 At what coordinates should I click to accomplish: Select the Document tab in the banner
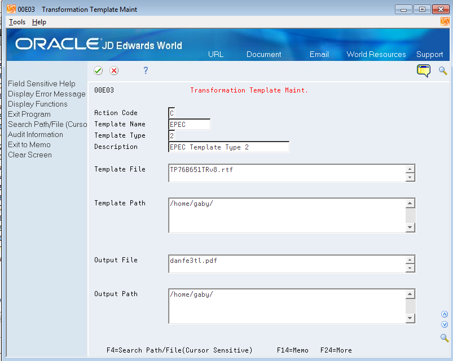pyautogui.click(x=264, y=54)
